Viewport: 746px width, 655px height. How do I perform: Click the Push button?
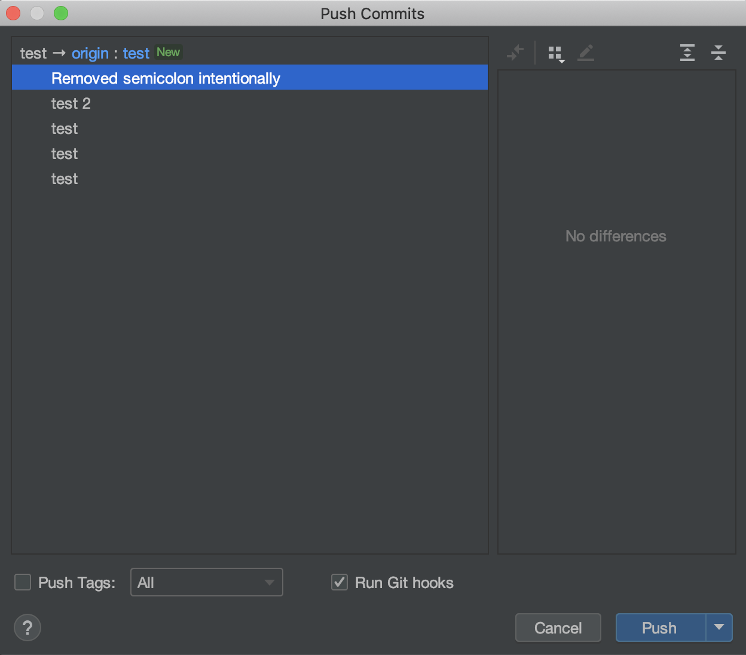coord(659,628)
